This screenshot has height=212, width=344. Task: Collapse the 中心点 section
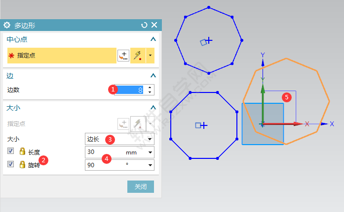tap(153, 39)
